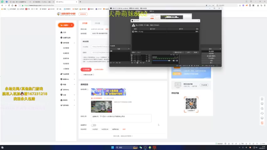Tick the checkbox below the red close-stream button
The image size is (267, 150).
click(82, 75)
